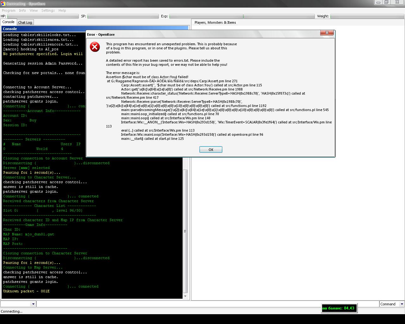Click 'The error message is:' text

(x=123, y=73)
